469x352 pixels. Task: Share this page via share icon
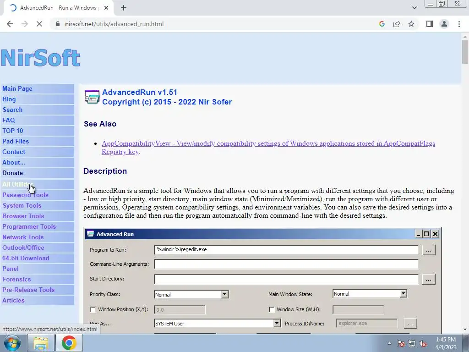(397, 24)
